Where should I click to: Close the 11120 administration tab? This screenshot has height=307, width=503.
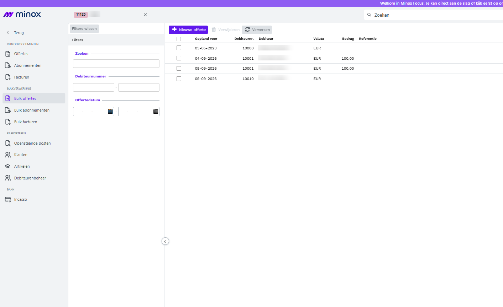click(145, 15)
